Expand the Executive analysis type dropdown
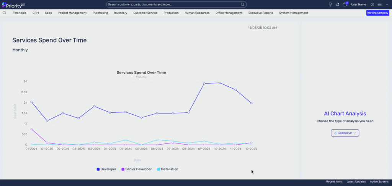Viewport: 392px width, 186px height. 345,133
